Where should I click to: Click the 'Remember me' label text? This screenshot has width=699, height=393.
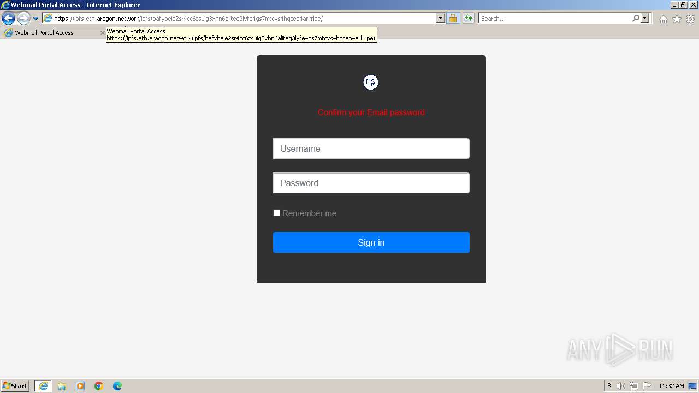[x=309, y=213]
